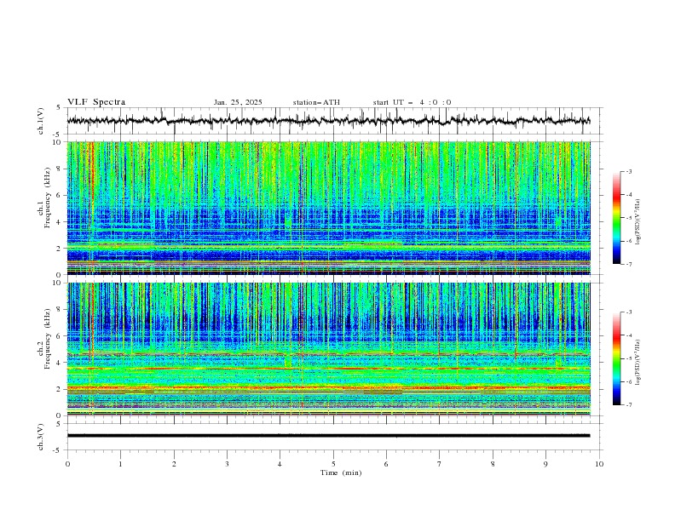Click inside the ch.2 spectrogram panel
Image resolution: width=675 pixels, height=521 pixels.
(328, 349)
